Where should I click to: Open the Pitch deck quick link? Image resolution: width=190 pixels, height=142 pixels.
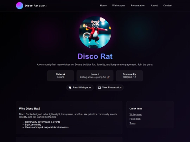[135, 119]
